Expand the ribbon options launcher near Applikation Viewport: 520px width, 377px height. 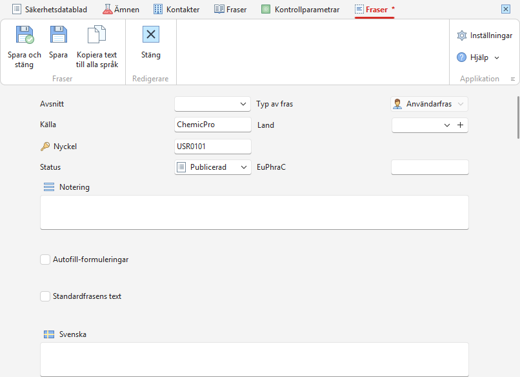click(513, 79)
